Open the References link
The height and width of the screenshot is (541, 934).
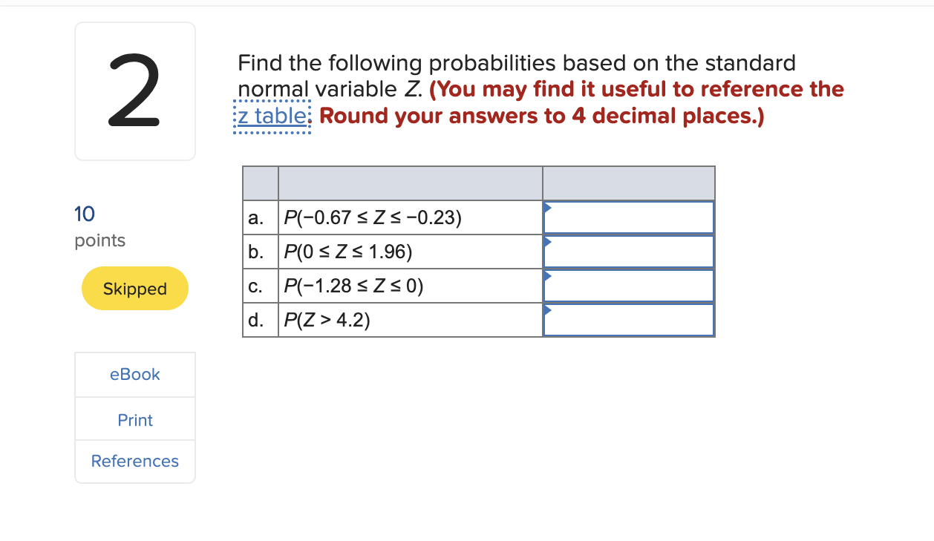134,461
